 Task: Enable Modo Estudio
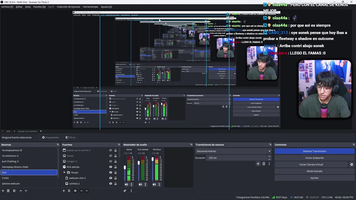point(315,171)
